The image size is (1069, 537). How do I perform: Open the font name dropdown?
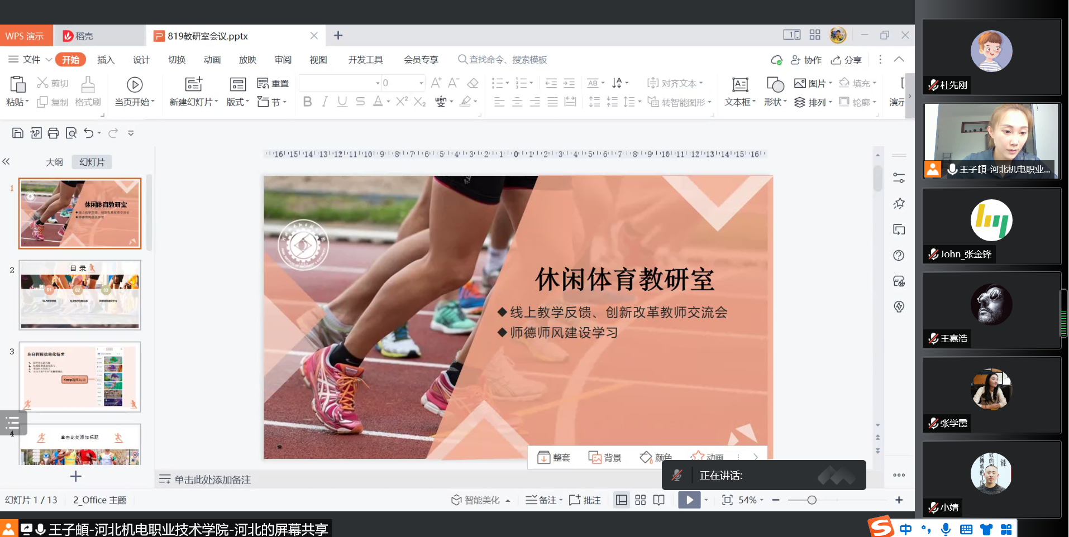(x=378, y=83)
